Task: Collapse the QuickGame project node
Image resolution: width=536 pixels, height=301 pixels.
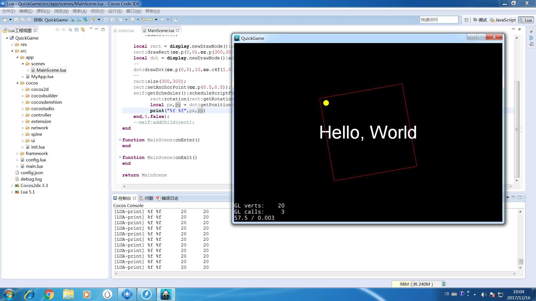Action: pos(7,38)
